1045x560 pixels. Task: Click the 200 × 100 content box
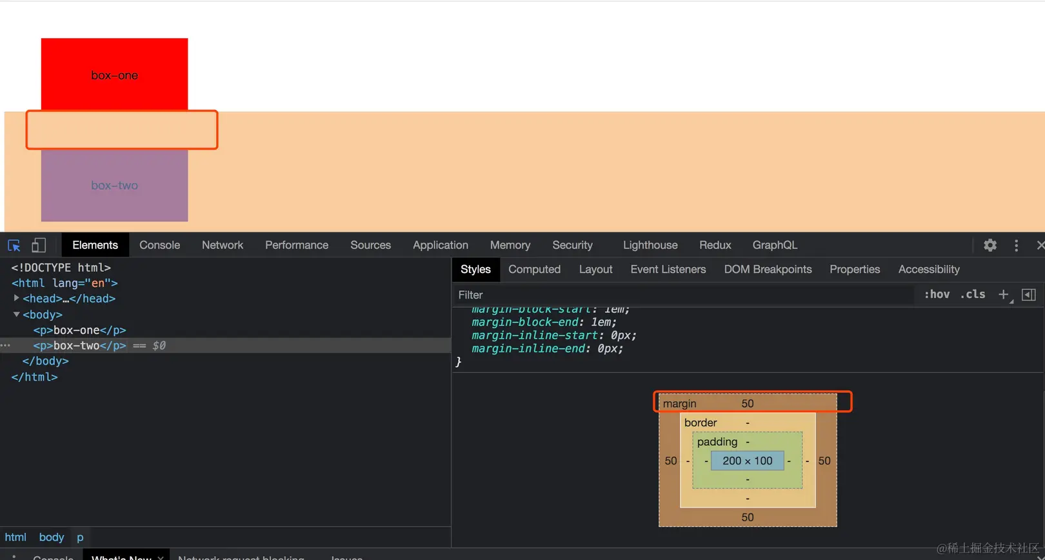tap(747, 461)
